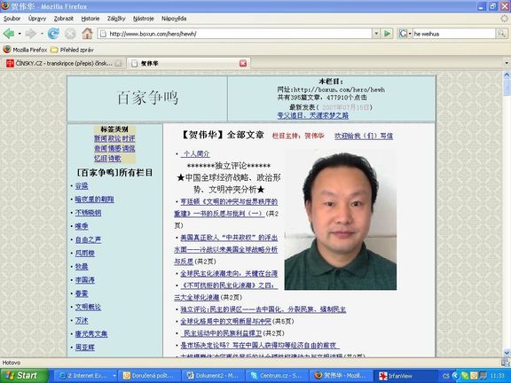Open the 自由之声 sidebar link

pyautogui.click(x=88, y=239)
